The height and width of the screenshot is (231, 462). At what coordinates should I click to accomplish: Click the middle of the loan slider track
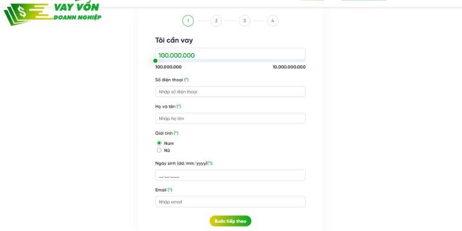pyautogui.click(x=230, y=61)
